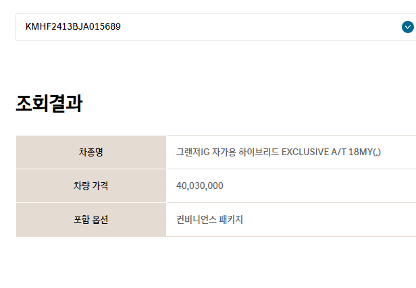416x288 pixels.
Task: Click the 컨비니언스 word in options
Action: point(197,220)
